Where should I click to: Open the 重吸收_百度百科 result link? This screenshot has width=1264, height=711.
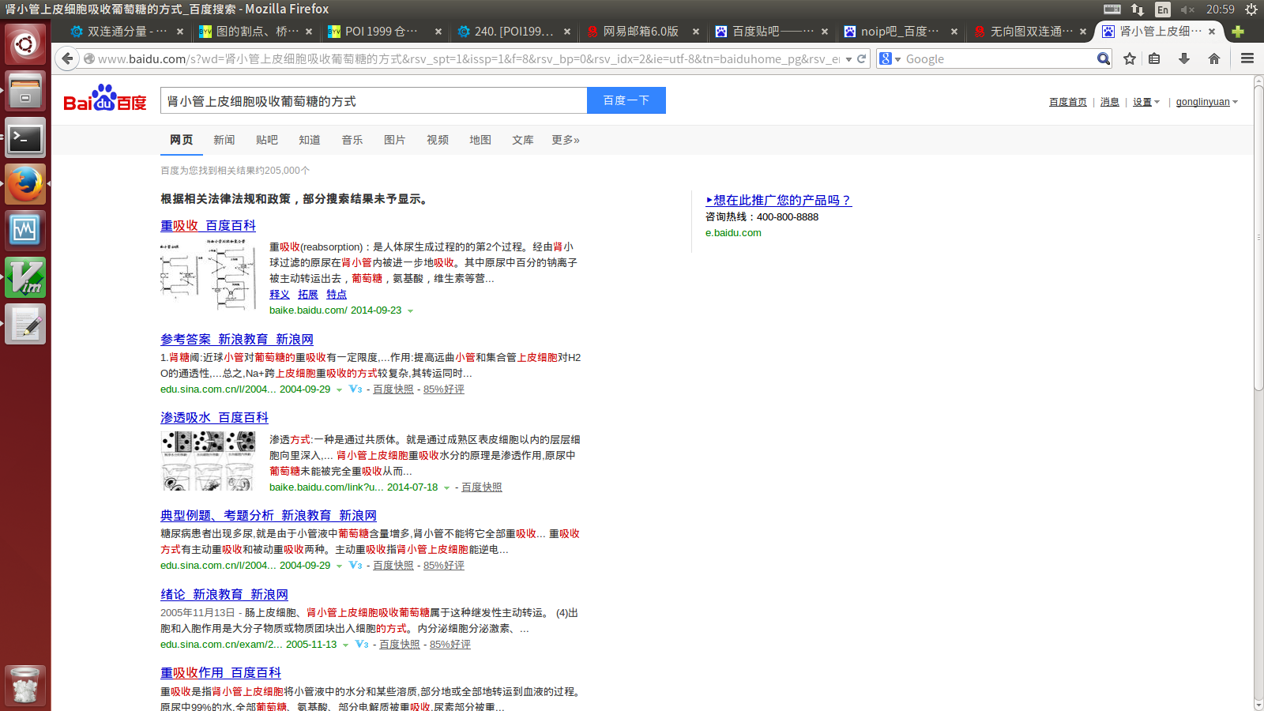click(208, 226)
